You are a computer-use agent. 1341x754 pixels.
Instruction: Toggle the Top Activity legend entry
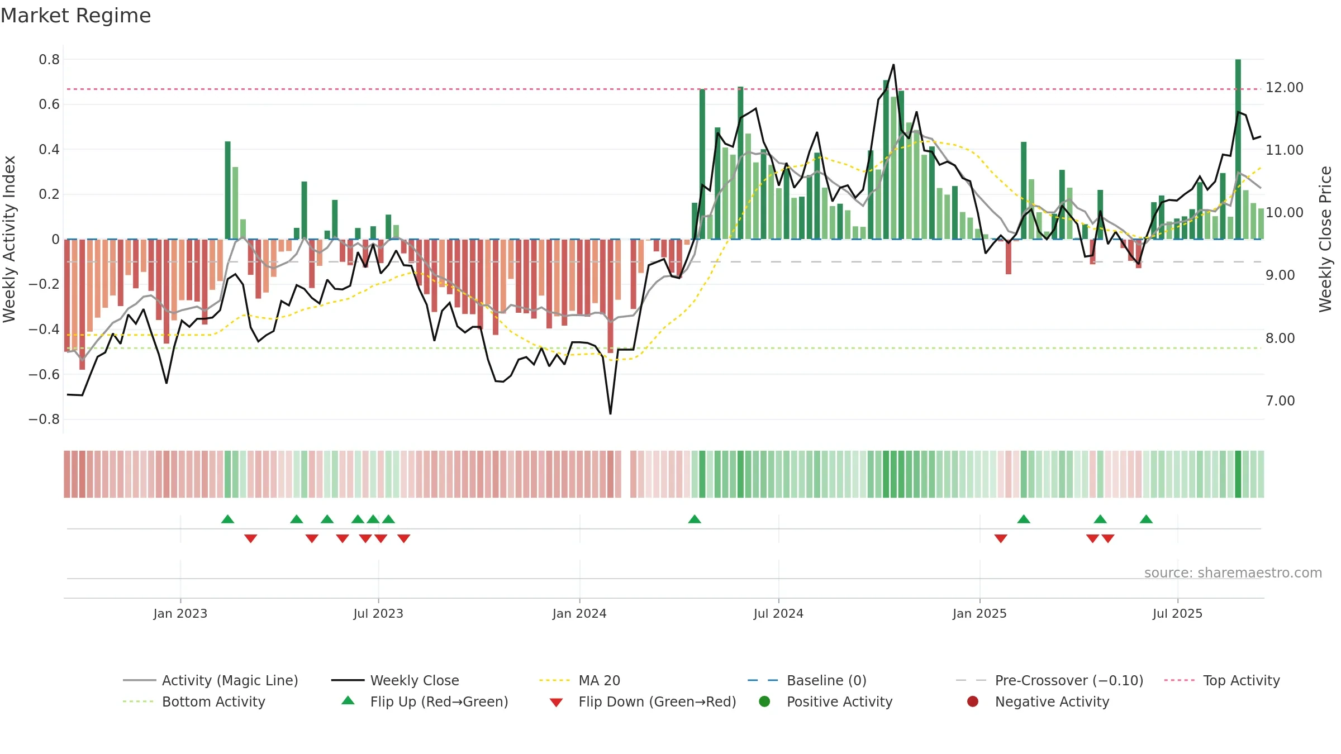pyautogui.click(x=1222, y=680)
